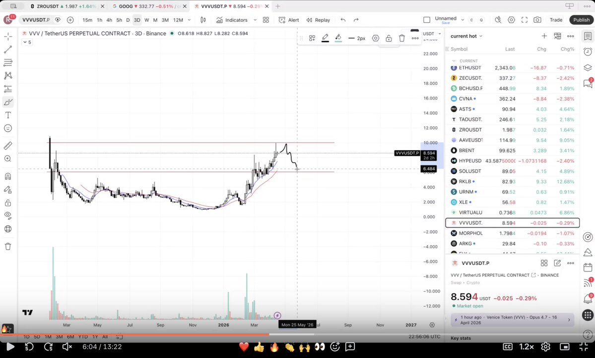595x358 pixels.
Task: Change drawing line color pencil icon
Action: 325,38
